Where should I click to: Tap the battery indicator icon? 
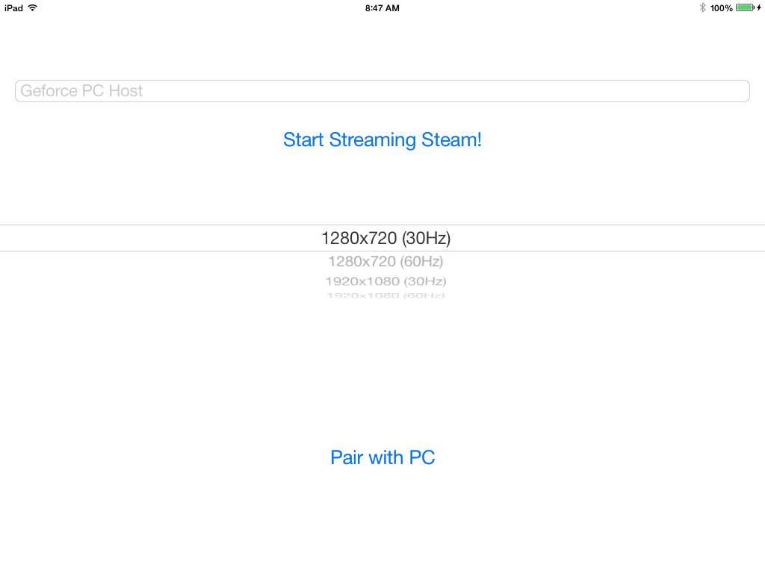point(746,7)
